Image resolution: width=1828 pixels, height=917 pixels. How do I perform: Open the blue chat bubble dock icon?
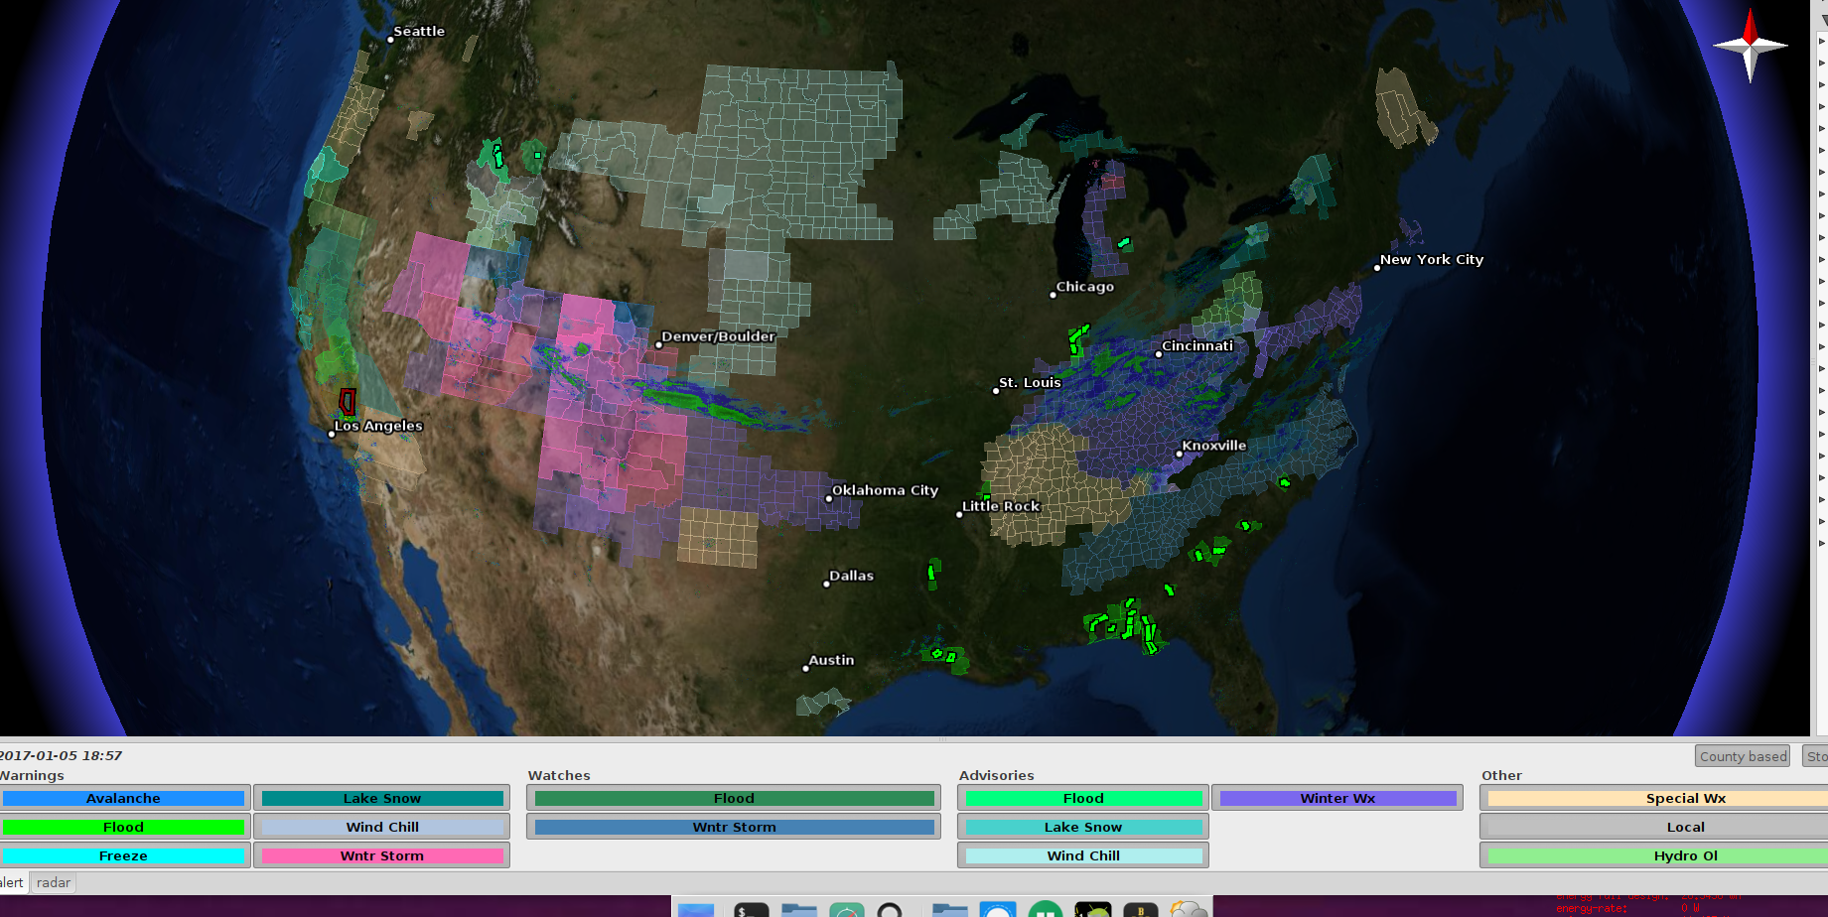pyautogui.click(x=997, y=910)
